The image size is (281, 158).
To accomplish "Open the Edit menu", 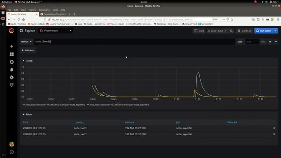I will [x=16, y=10].
